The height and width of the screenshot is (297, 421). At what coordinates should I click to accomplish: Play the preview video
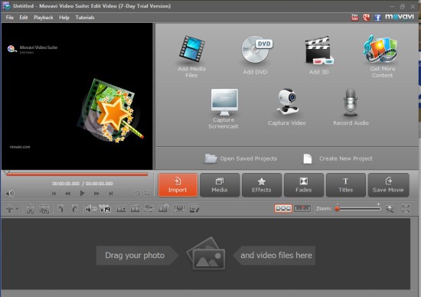(82, 193)
